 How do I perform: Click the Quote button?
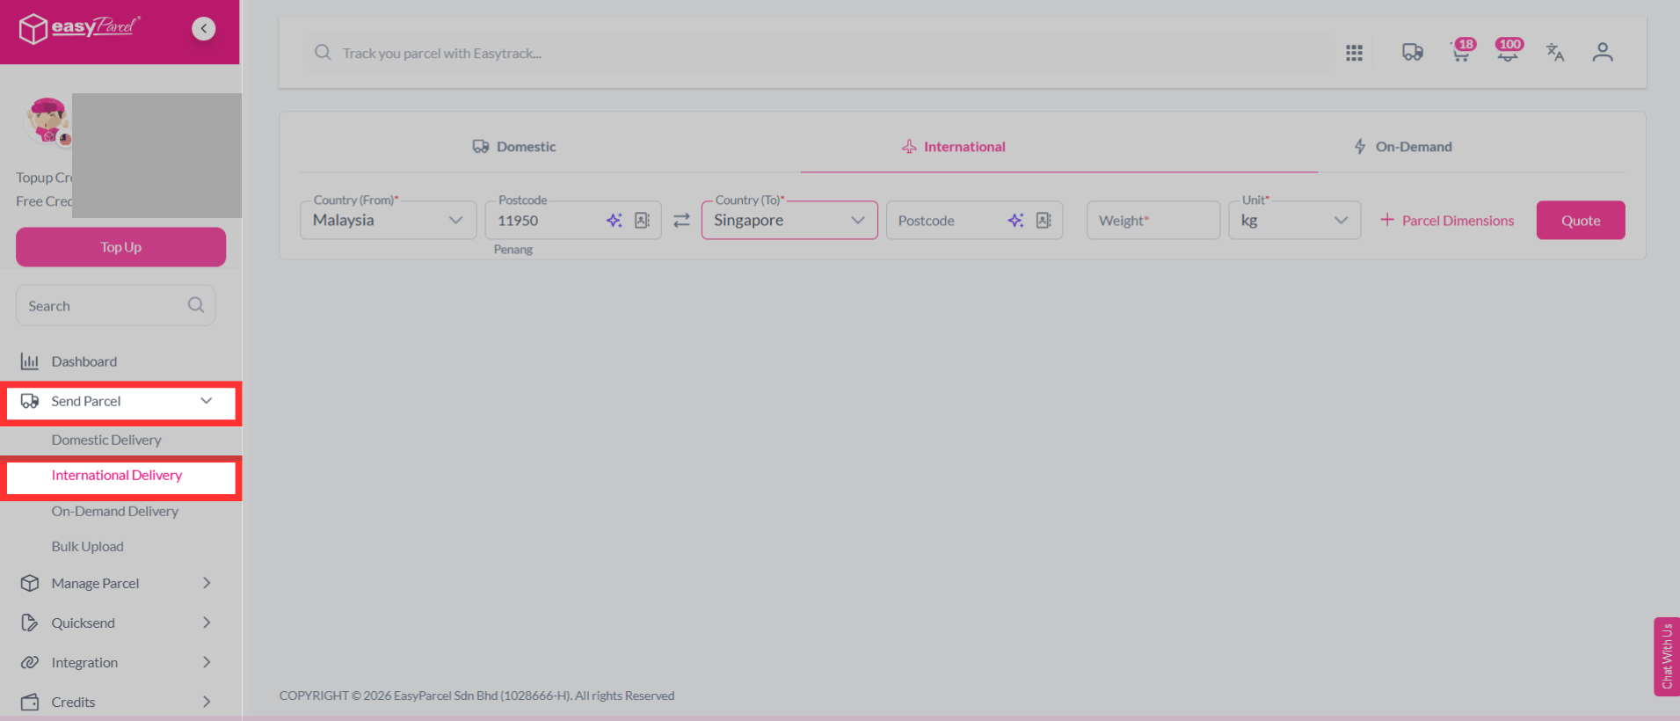(x=1581, y=220)
